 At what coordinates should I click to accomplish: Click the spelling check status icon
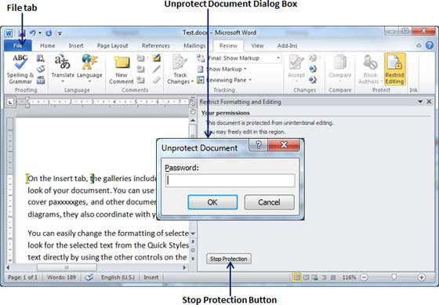(x=89, y=278)
